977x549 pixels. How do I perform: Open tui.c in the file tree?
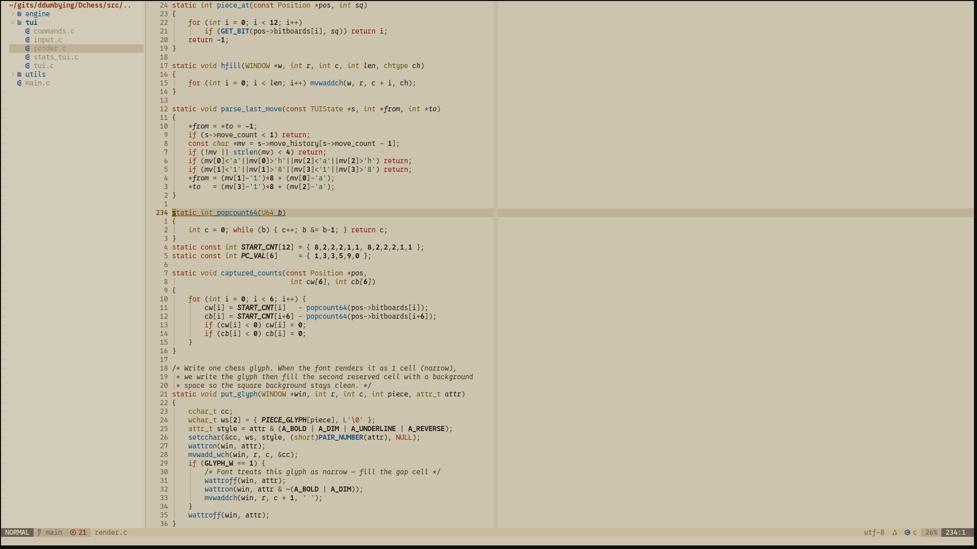pyautogui.click(x=44, y=66)
